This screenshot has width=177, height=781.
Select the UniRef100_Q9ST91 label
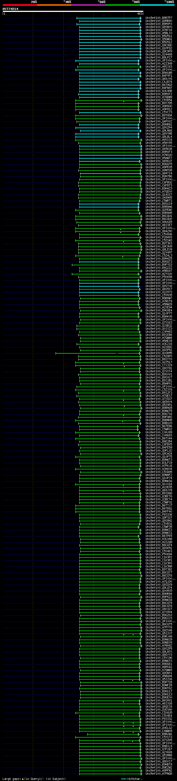click(x=159, y=368)
